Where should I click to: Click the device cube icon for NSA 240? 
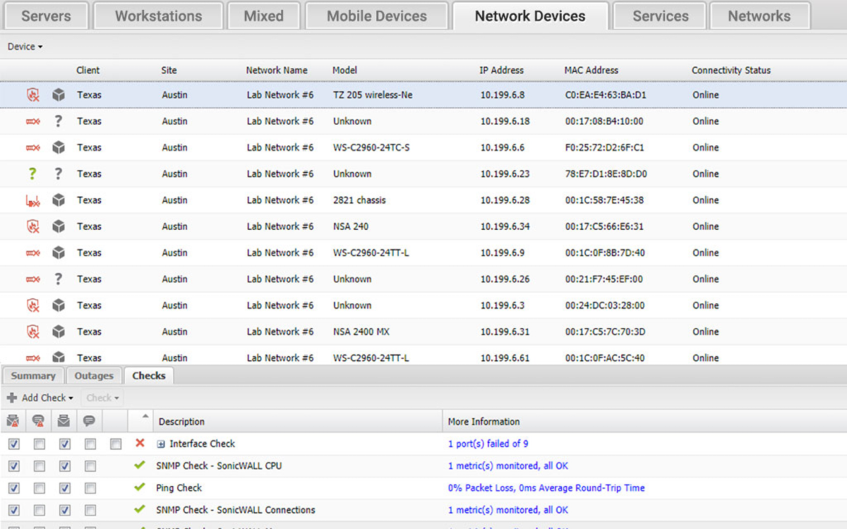click(59, 226)
